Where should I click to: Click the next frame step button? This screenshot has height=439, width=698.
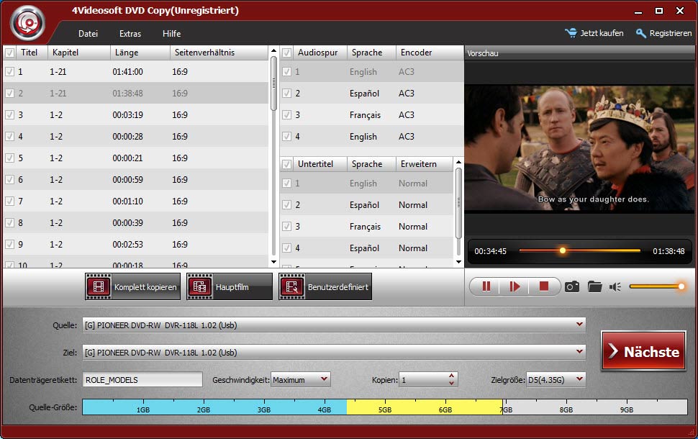[x=515, y=286]
